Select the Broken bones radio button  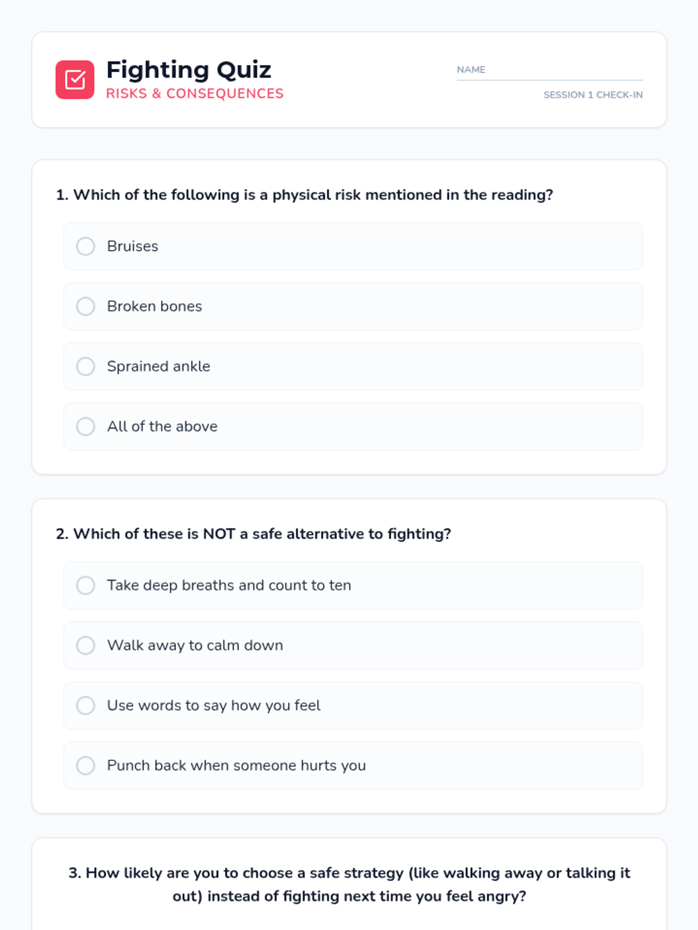(x=86, y=306)
